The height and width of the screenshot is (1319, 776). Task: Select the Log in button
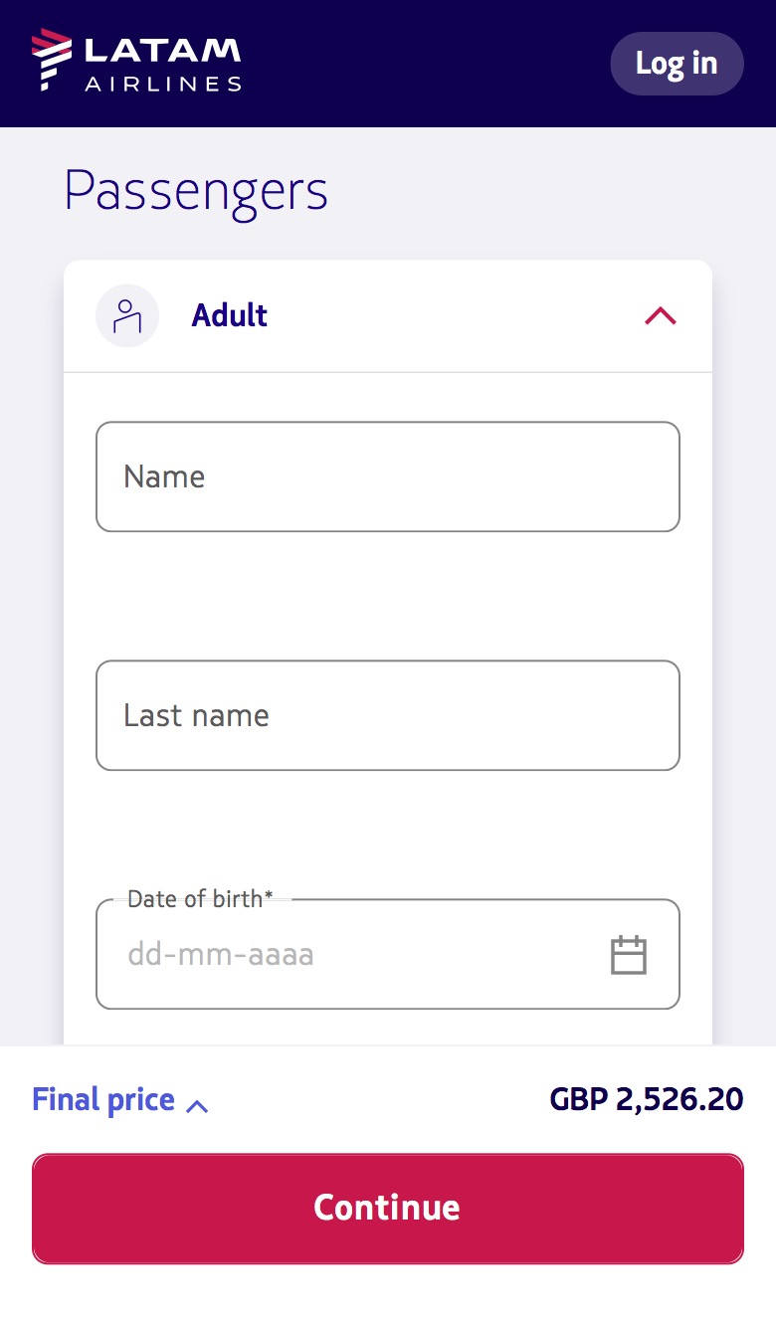(x=677, y=64)
